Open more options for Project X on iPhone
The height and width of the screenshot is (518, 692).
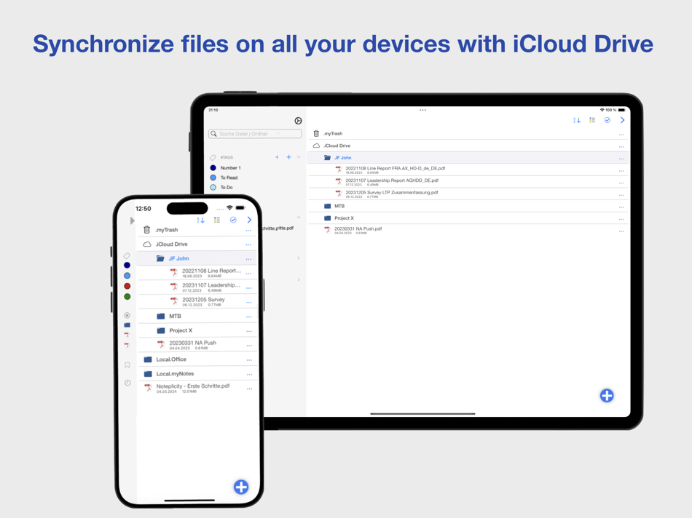249,332
